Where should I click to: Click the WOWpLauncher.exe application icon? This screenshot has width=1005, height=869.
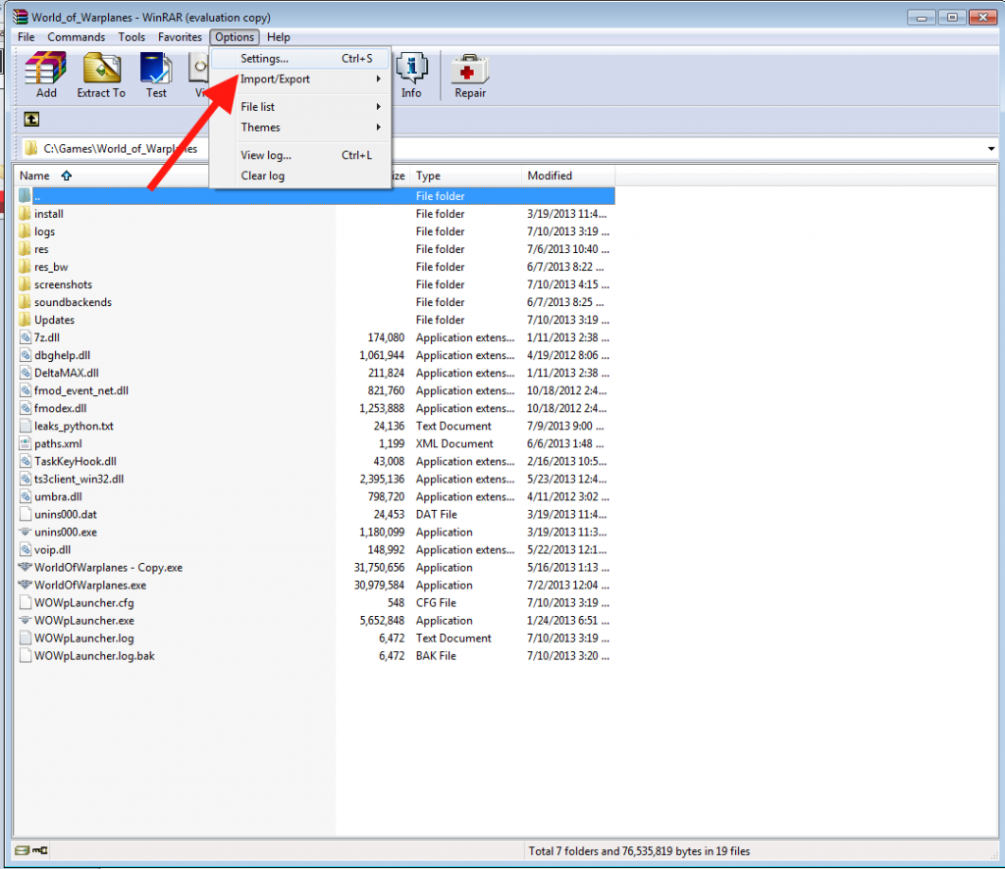pyautogui.click(x=25, y=620)
